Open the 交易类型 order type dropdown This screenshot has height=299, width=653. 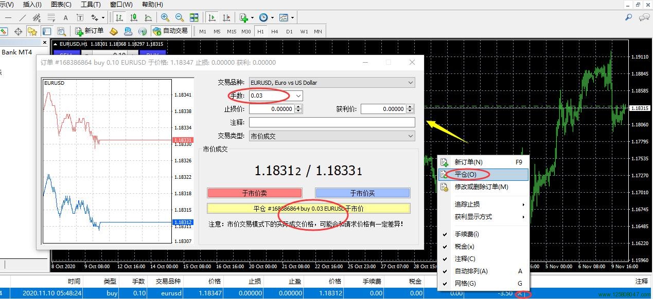(410, 136)
